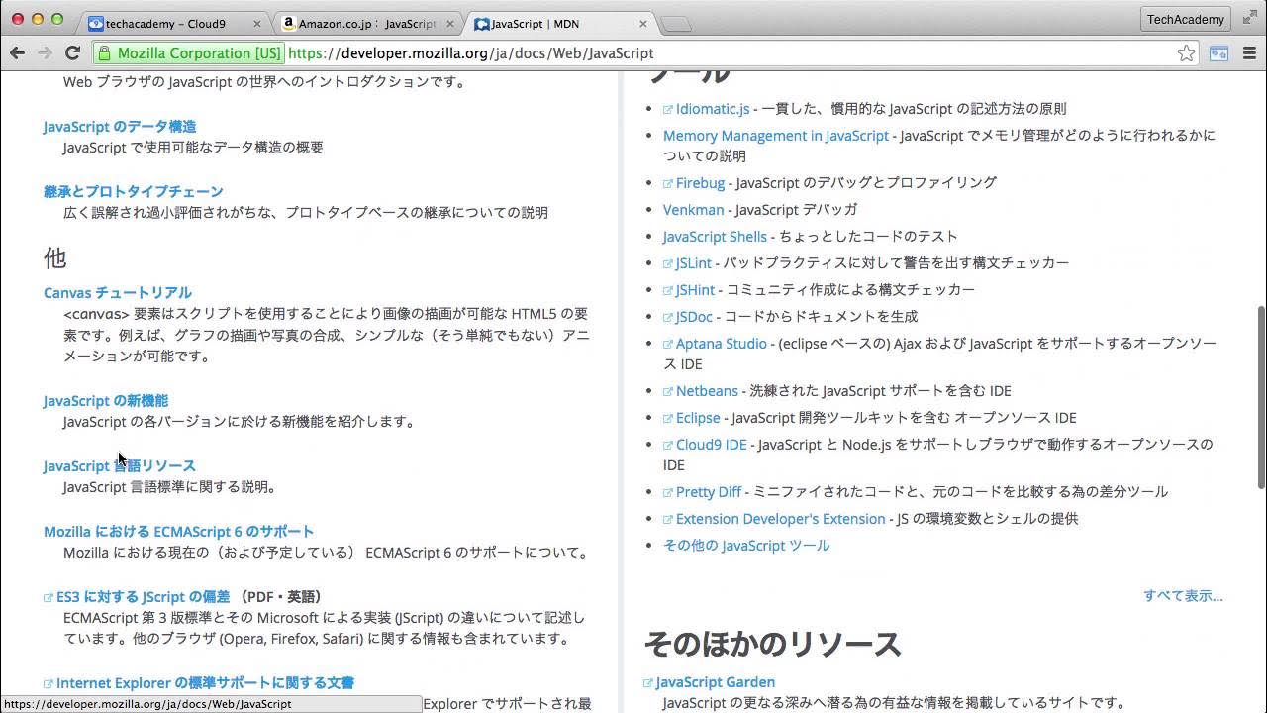This screenshot has width=1267, height=713.
Task: Open the Venkman debugger link
Action: (693, 209)
